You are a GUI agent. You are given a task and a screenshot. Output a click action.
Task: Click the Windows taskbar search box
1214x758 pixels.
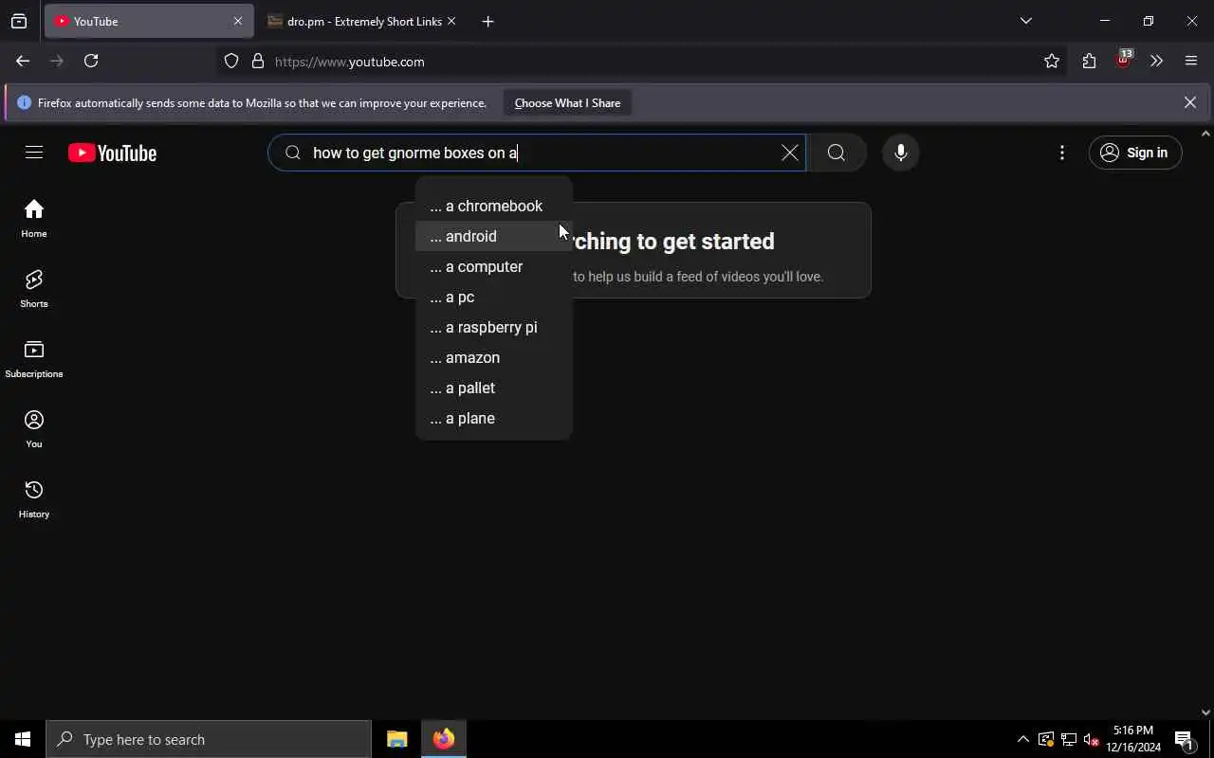tap(209, 739)
